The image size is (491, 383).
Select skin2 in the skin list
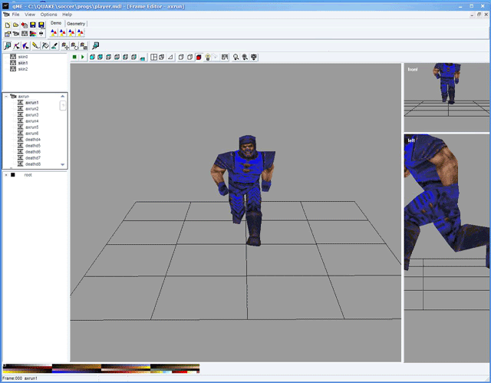(x=22, y=69)
